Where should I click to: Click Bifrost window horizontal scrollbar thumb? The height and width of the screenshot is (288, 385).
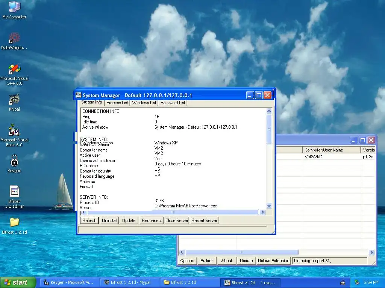click(242, 252)
